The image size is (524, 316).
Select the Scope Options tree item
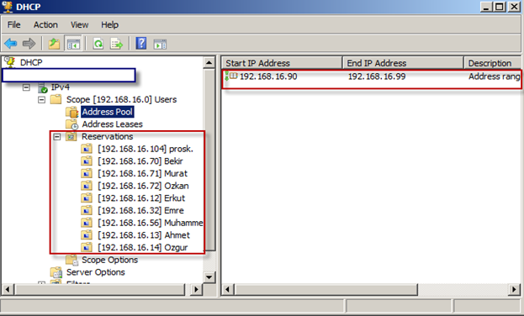(x=109, y=260)
